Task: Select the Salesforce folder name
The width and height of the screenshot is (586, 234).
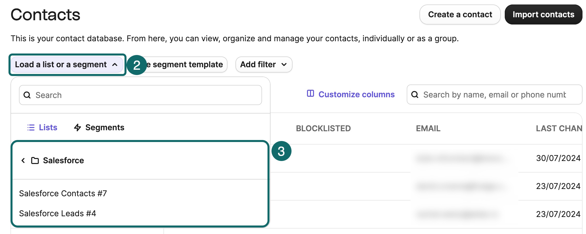Action: (63, 160)
